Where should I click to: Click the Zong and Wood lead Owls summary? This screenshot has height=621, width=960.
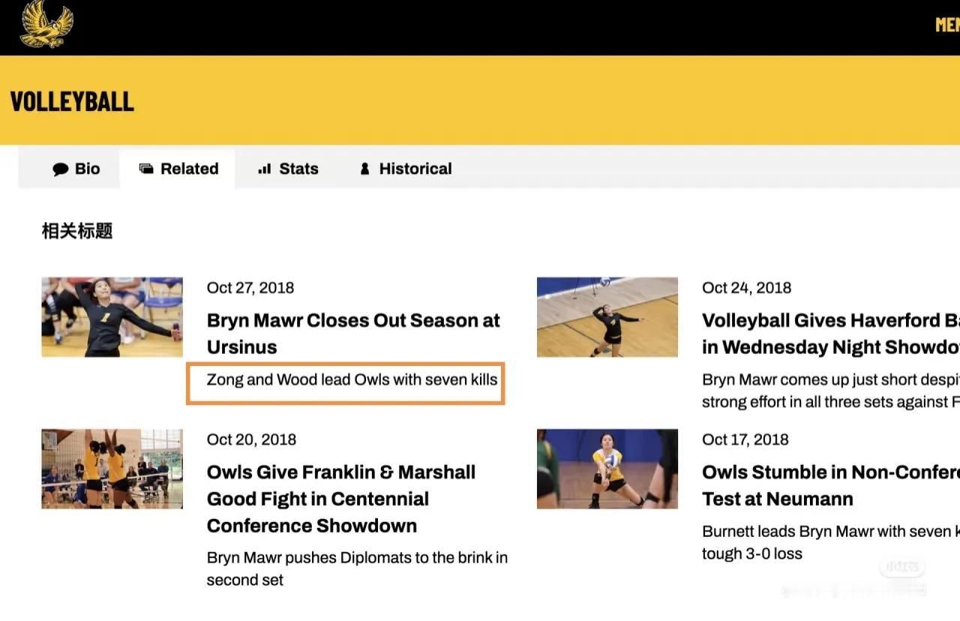352,379
